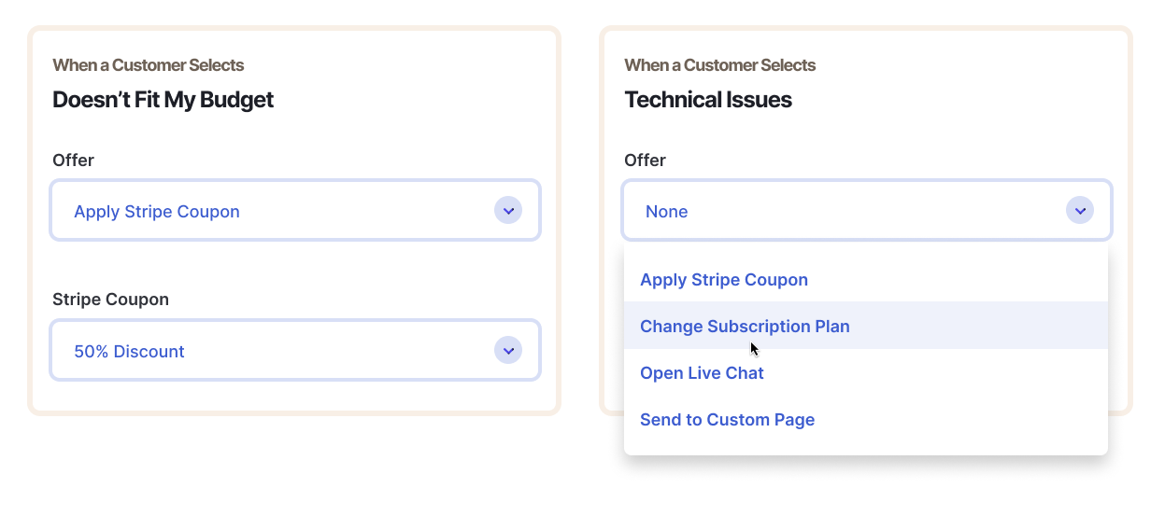The height and width of the screenshot is (516, 1165).
Task: Click the Technical Issues heading
Action: [x=707, y=100]
